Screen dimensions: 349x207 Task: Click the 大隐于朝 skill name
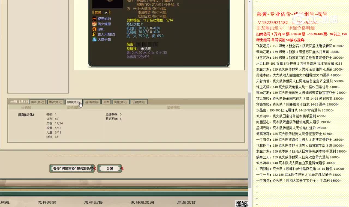click(104, 39)
